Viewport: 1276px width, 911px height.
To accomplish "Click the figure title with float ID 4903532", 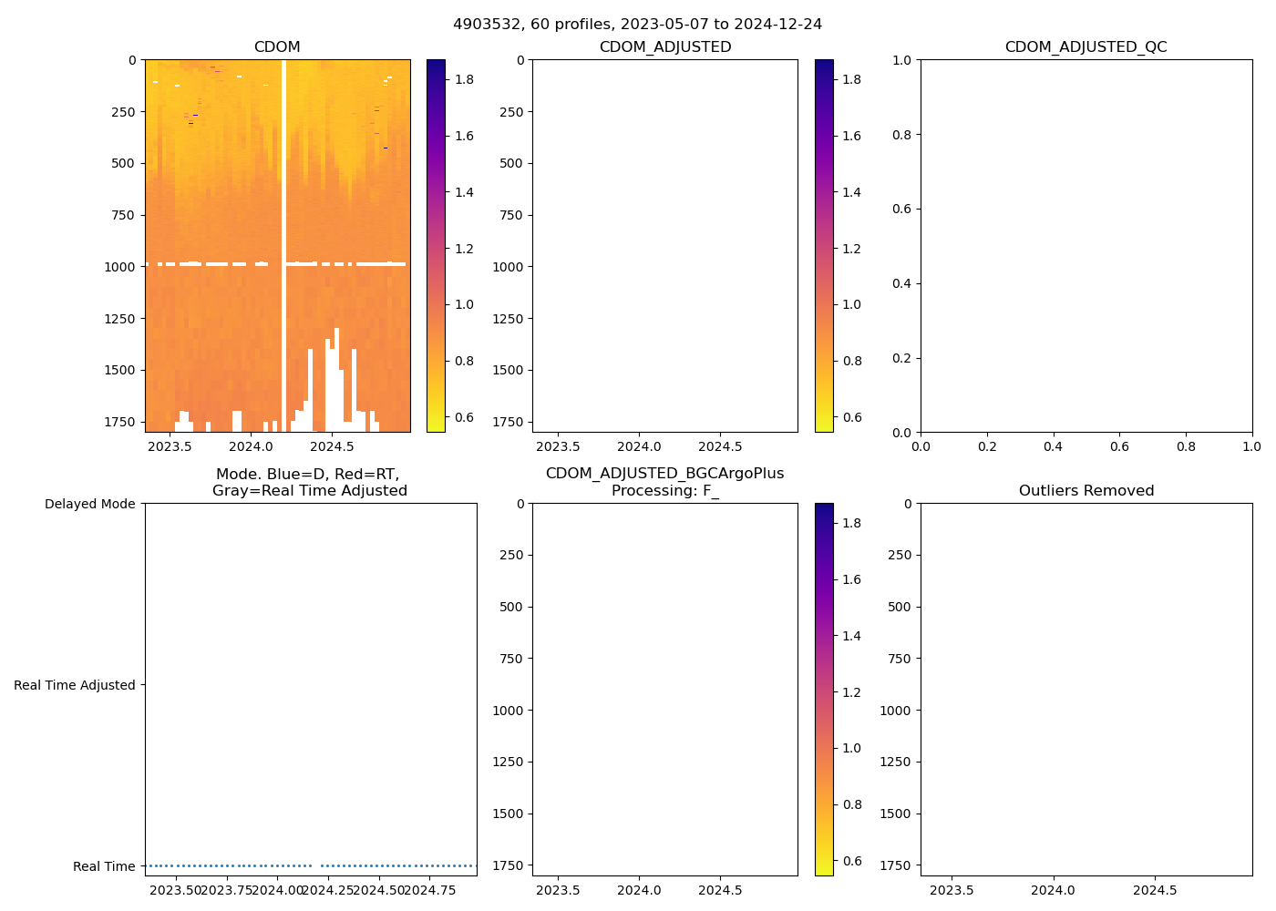I will tap(637, 25).
